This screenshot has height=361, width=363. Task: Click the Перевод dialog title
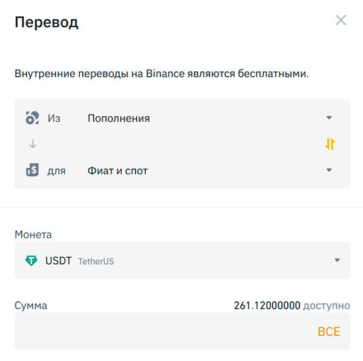click(47, 22)
